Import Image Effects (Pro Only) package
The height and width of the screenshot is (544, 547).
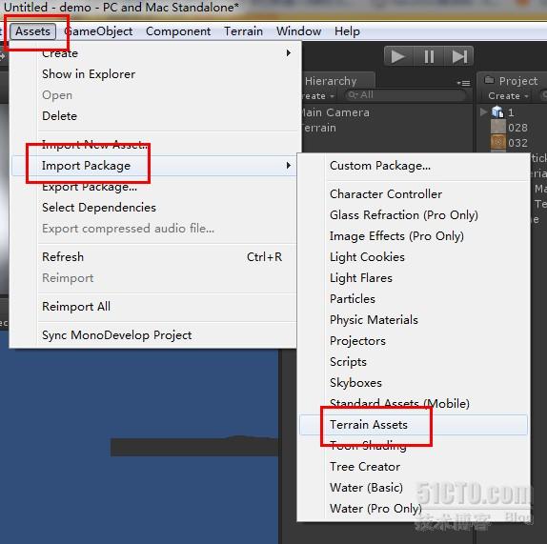coord(414,236)
